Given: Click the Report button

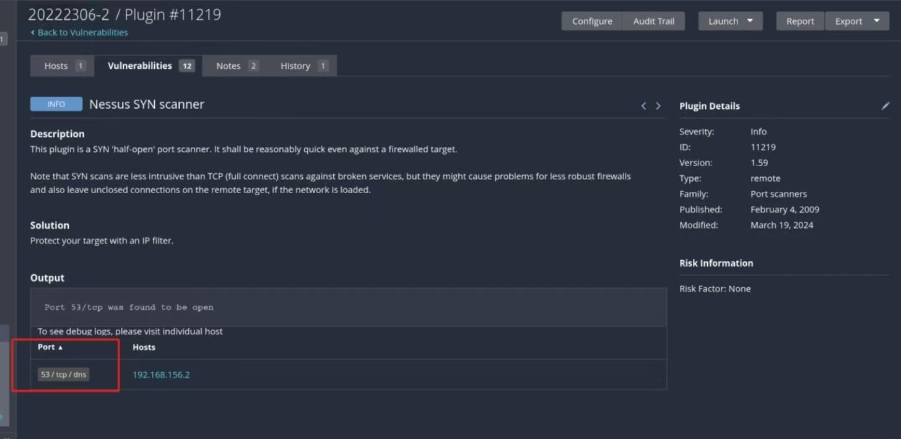Looking at the screenshot, I should pos(799,21).
